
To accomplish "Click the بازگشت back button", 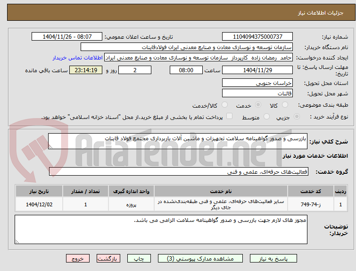I will [x=108, y=259].
